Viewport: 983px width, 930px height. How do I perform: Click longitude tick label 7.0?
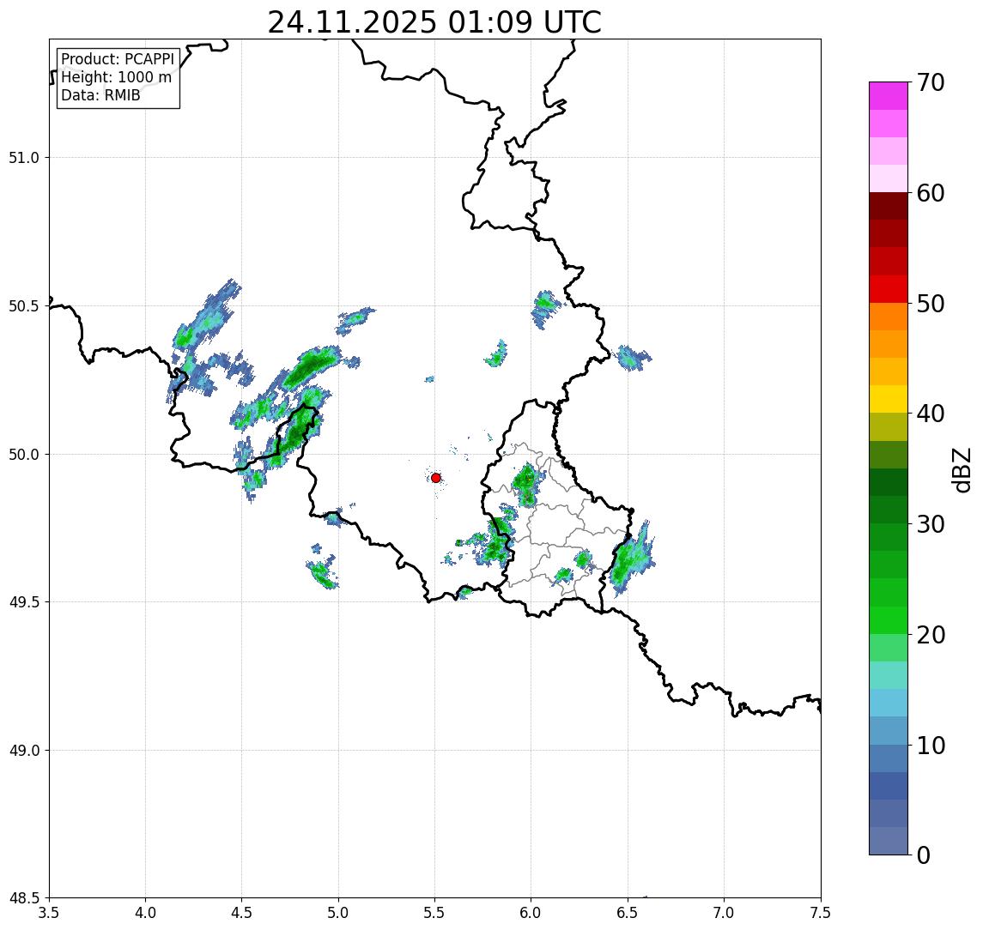724,913
